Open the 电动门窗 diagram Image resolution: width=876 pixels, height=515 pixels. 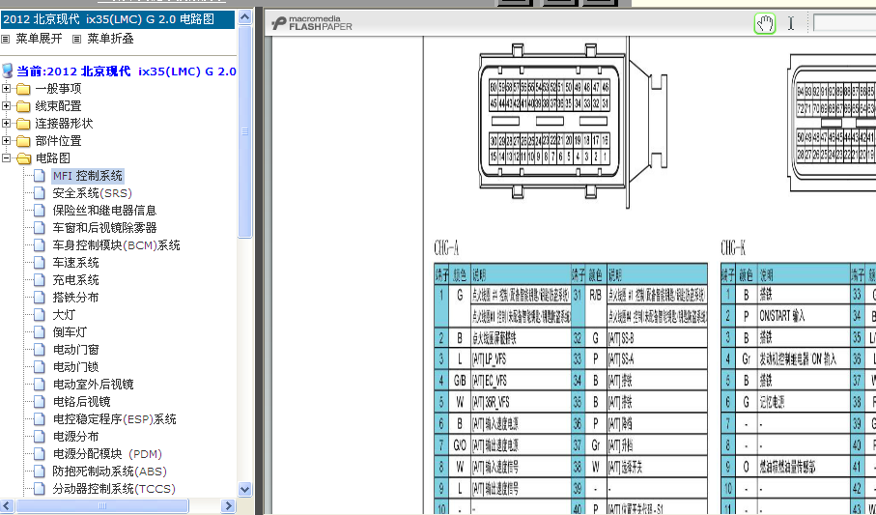75,350
